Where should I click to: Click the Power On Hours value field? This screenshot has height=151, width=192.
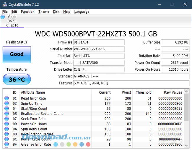click(175, 70)
